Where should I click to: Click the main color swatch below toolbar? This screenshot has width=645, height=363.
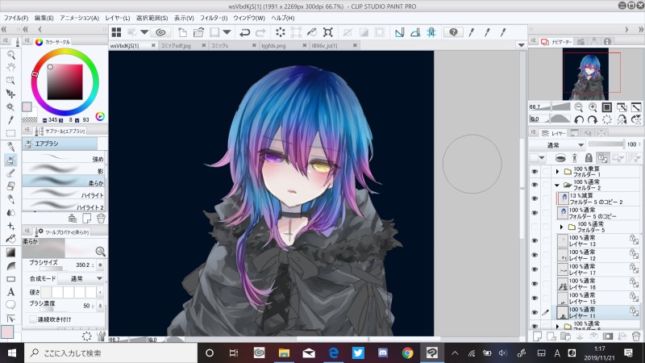(x=7, y=332)
